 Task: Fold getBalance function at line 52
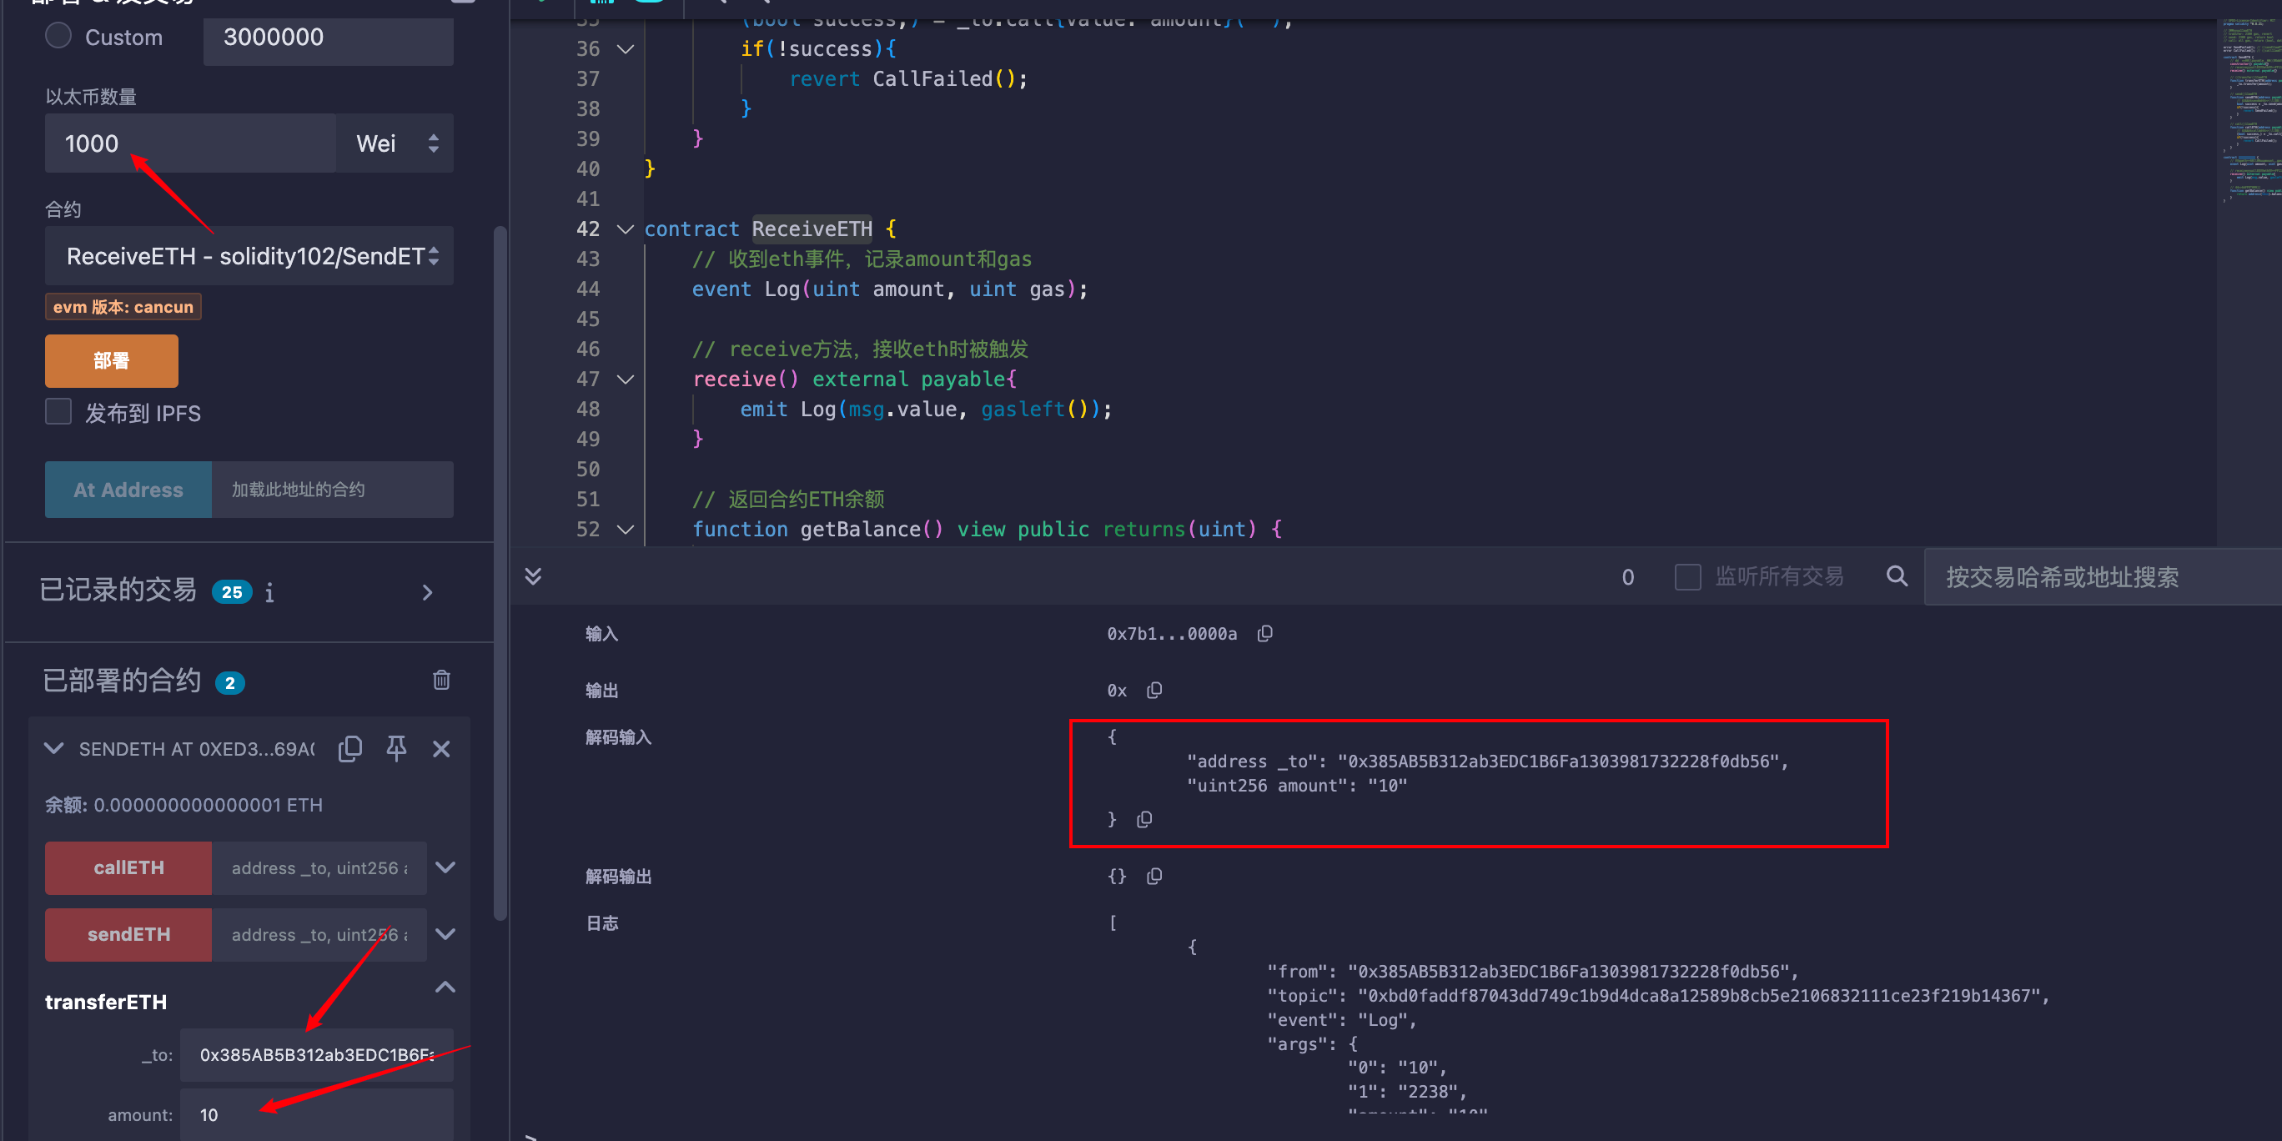point(626,529)
